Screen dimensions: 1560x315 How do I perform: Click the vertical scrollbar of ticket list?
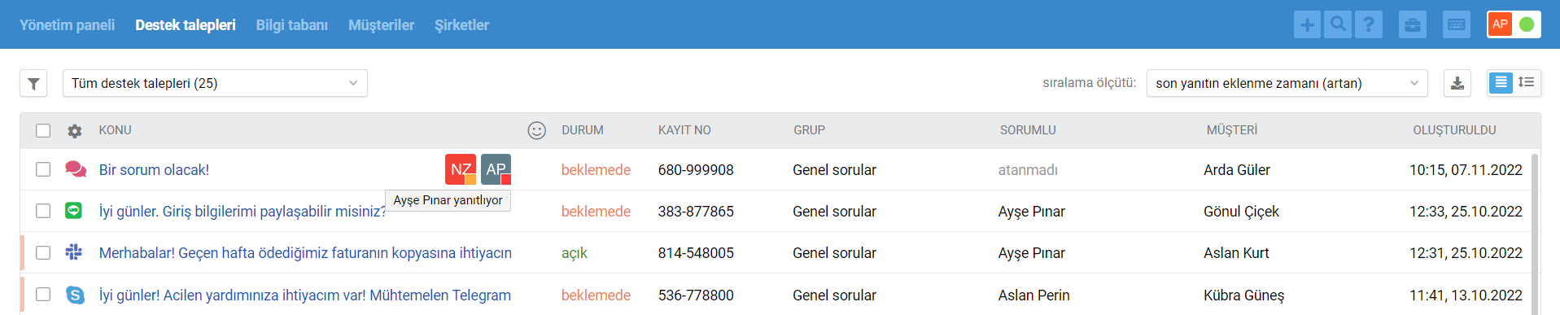point(1536,232)
